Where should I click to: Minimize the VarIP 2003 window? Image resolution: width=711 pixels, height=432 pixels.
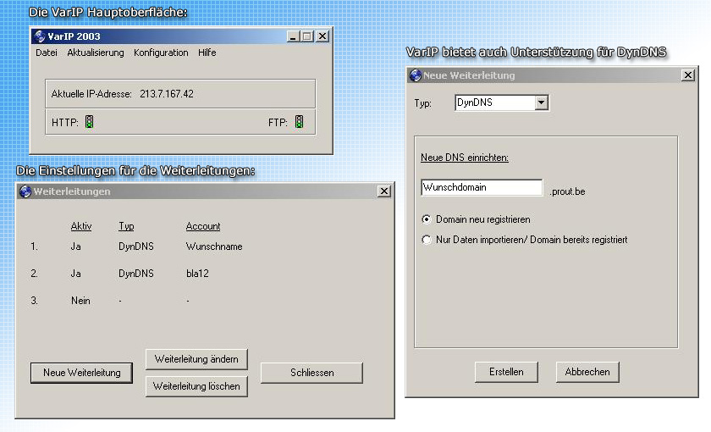coord(294,36)
